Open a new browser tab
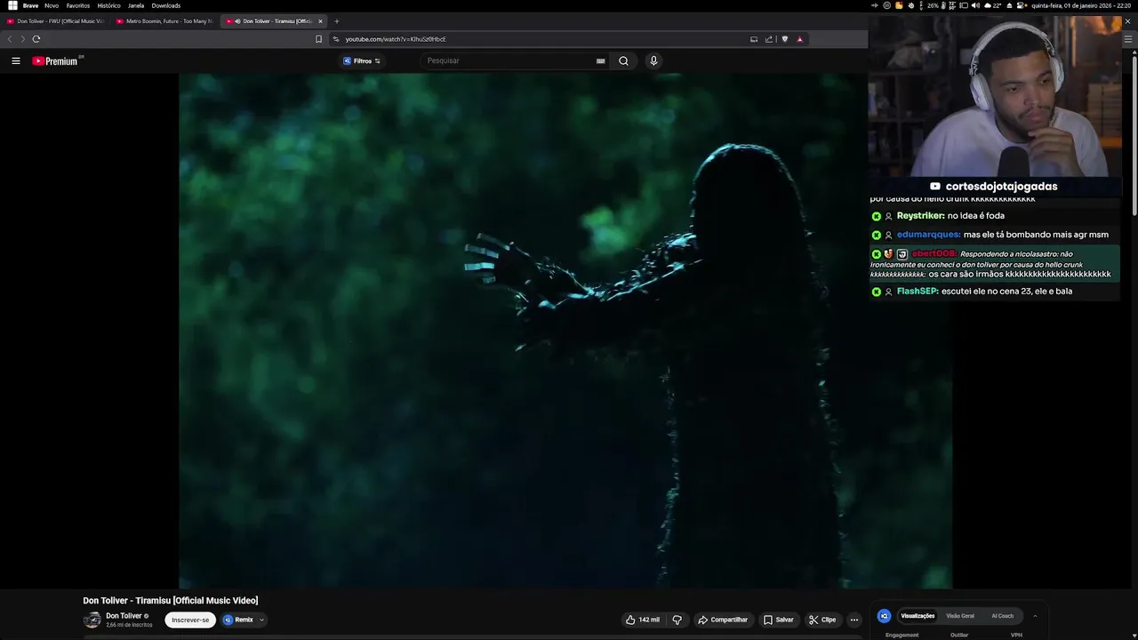 [x=336, y=21]
